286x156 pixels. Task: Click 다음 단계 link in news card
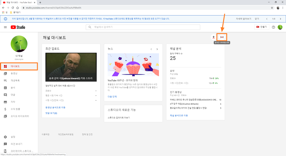tap(112, 97)
